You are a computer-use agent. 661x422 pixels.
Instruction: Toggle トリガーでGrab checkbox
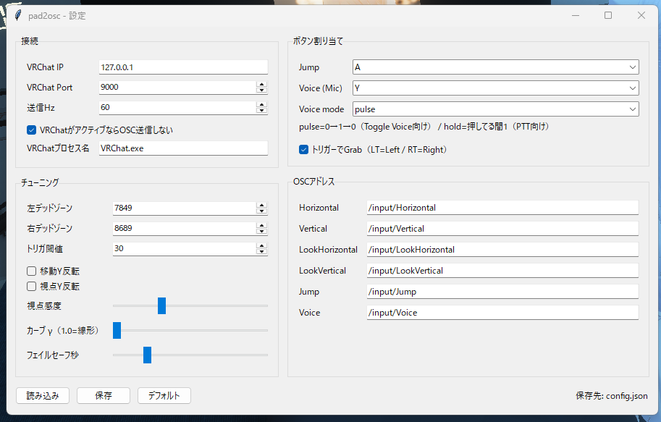pyautogui.click(x=304, y=150)
